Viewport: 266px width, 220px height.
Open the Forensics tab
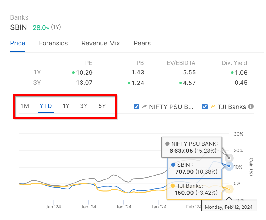pos(53,43)
